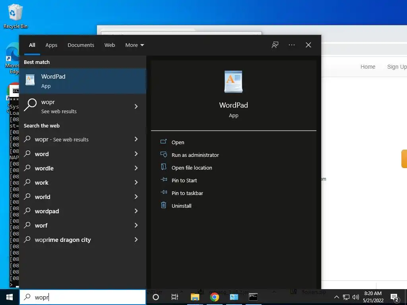Open the three-dots options menu in search
Viewport: 407px width, 305px height.
click(291, 45)
